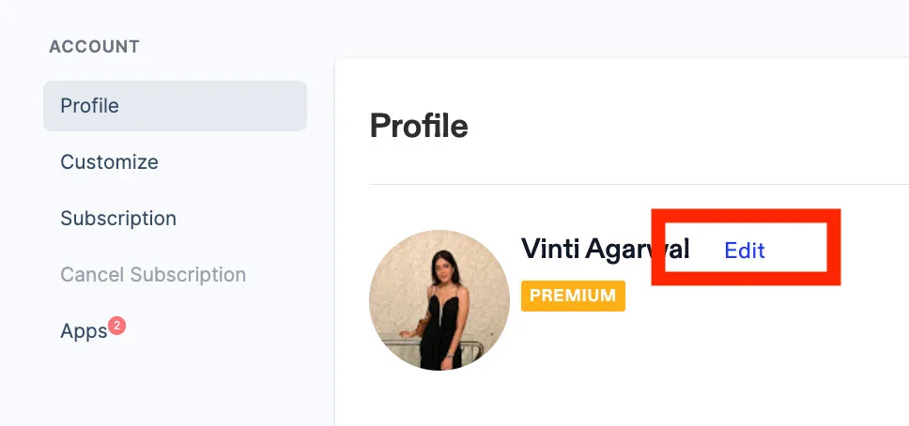The image size is (909, 426).
Task: Select Profile in the account sidebar
Action: [x=90, y=106]
